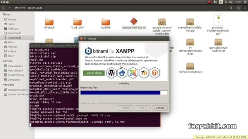Open network indicator in top panel

coord(215,2)
